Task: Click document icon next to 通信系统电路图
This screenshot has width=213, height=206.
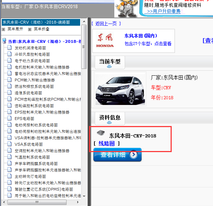Action: [9, 92]
